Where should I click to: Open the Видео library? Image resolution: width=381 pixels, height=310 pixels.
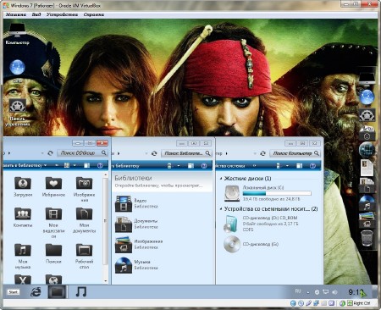pyautogui.click(x=137, y=203)
